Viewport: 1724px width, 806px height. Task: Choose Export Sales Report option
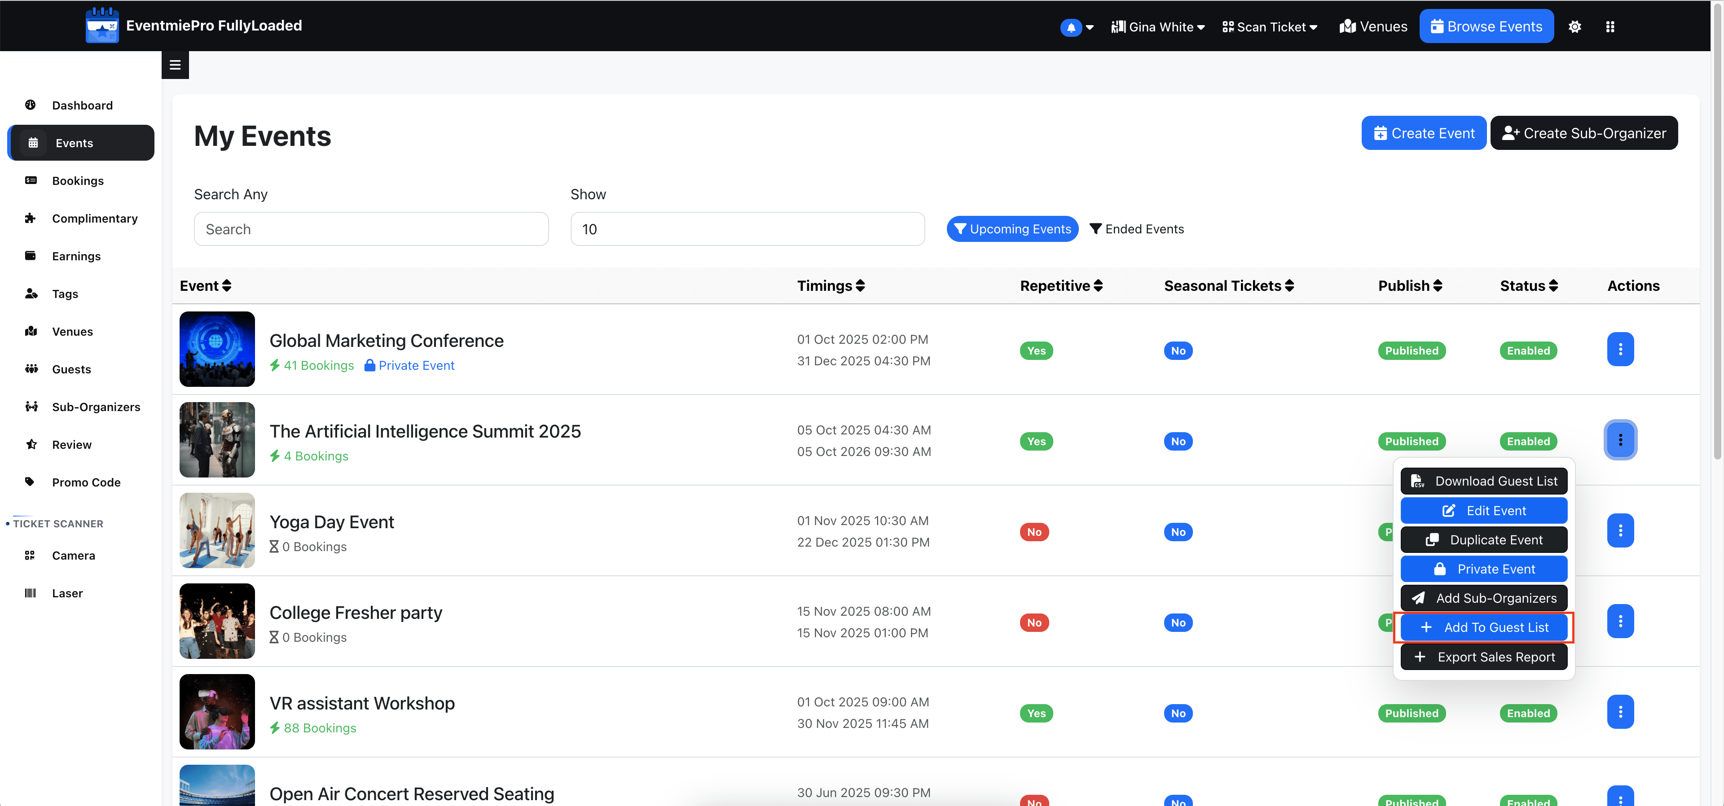point(1483,657)
